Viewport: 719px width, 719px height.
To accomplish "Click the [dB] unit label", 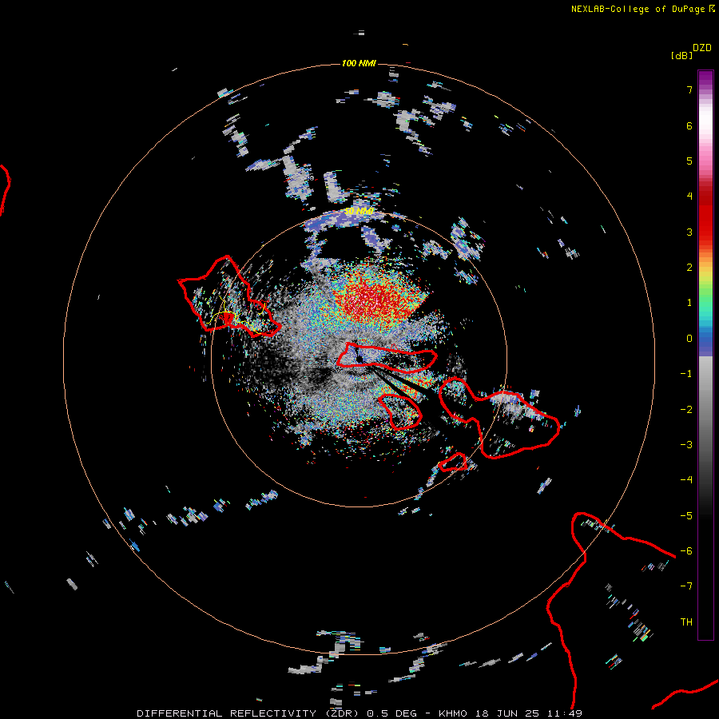I will [x=681, y=55].
